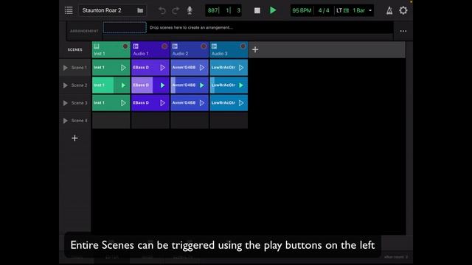This screenshot has height=265, width=472.
Task: Redo the last action
Action: tap(176, 10)
